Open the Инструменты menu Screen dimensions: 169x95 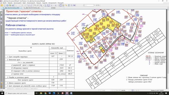(52, 3)
